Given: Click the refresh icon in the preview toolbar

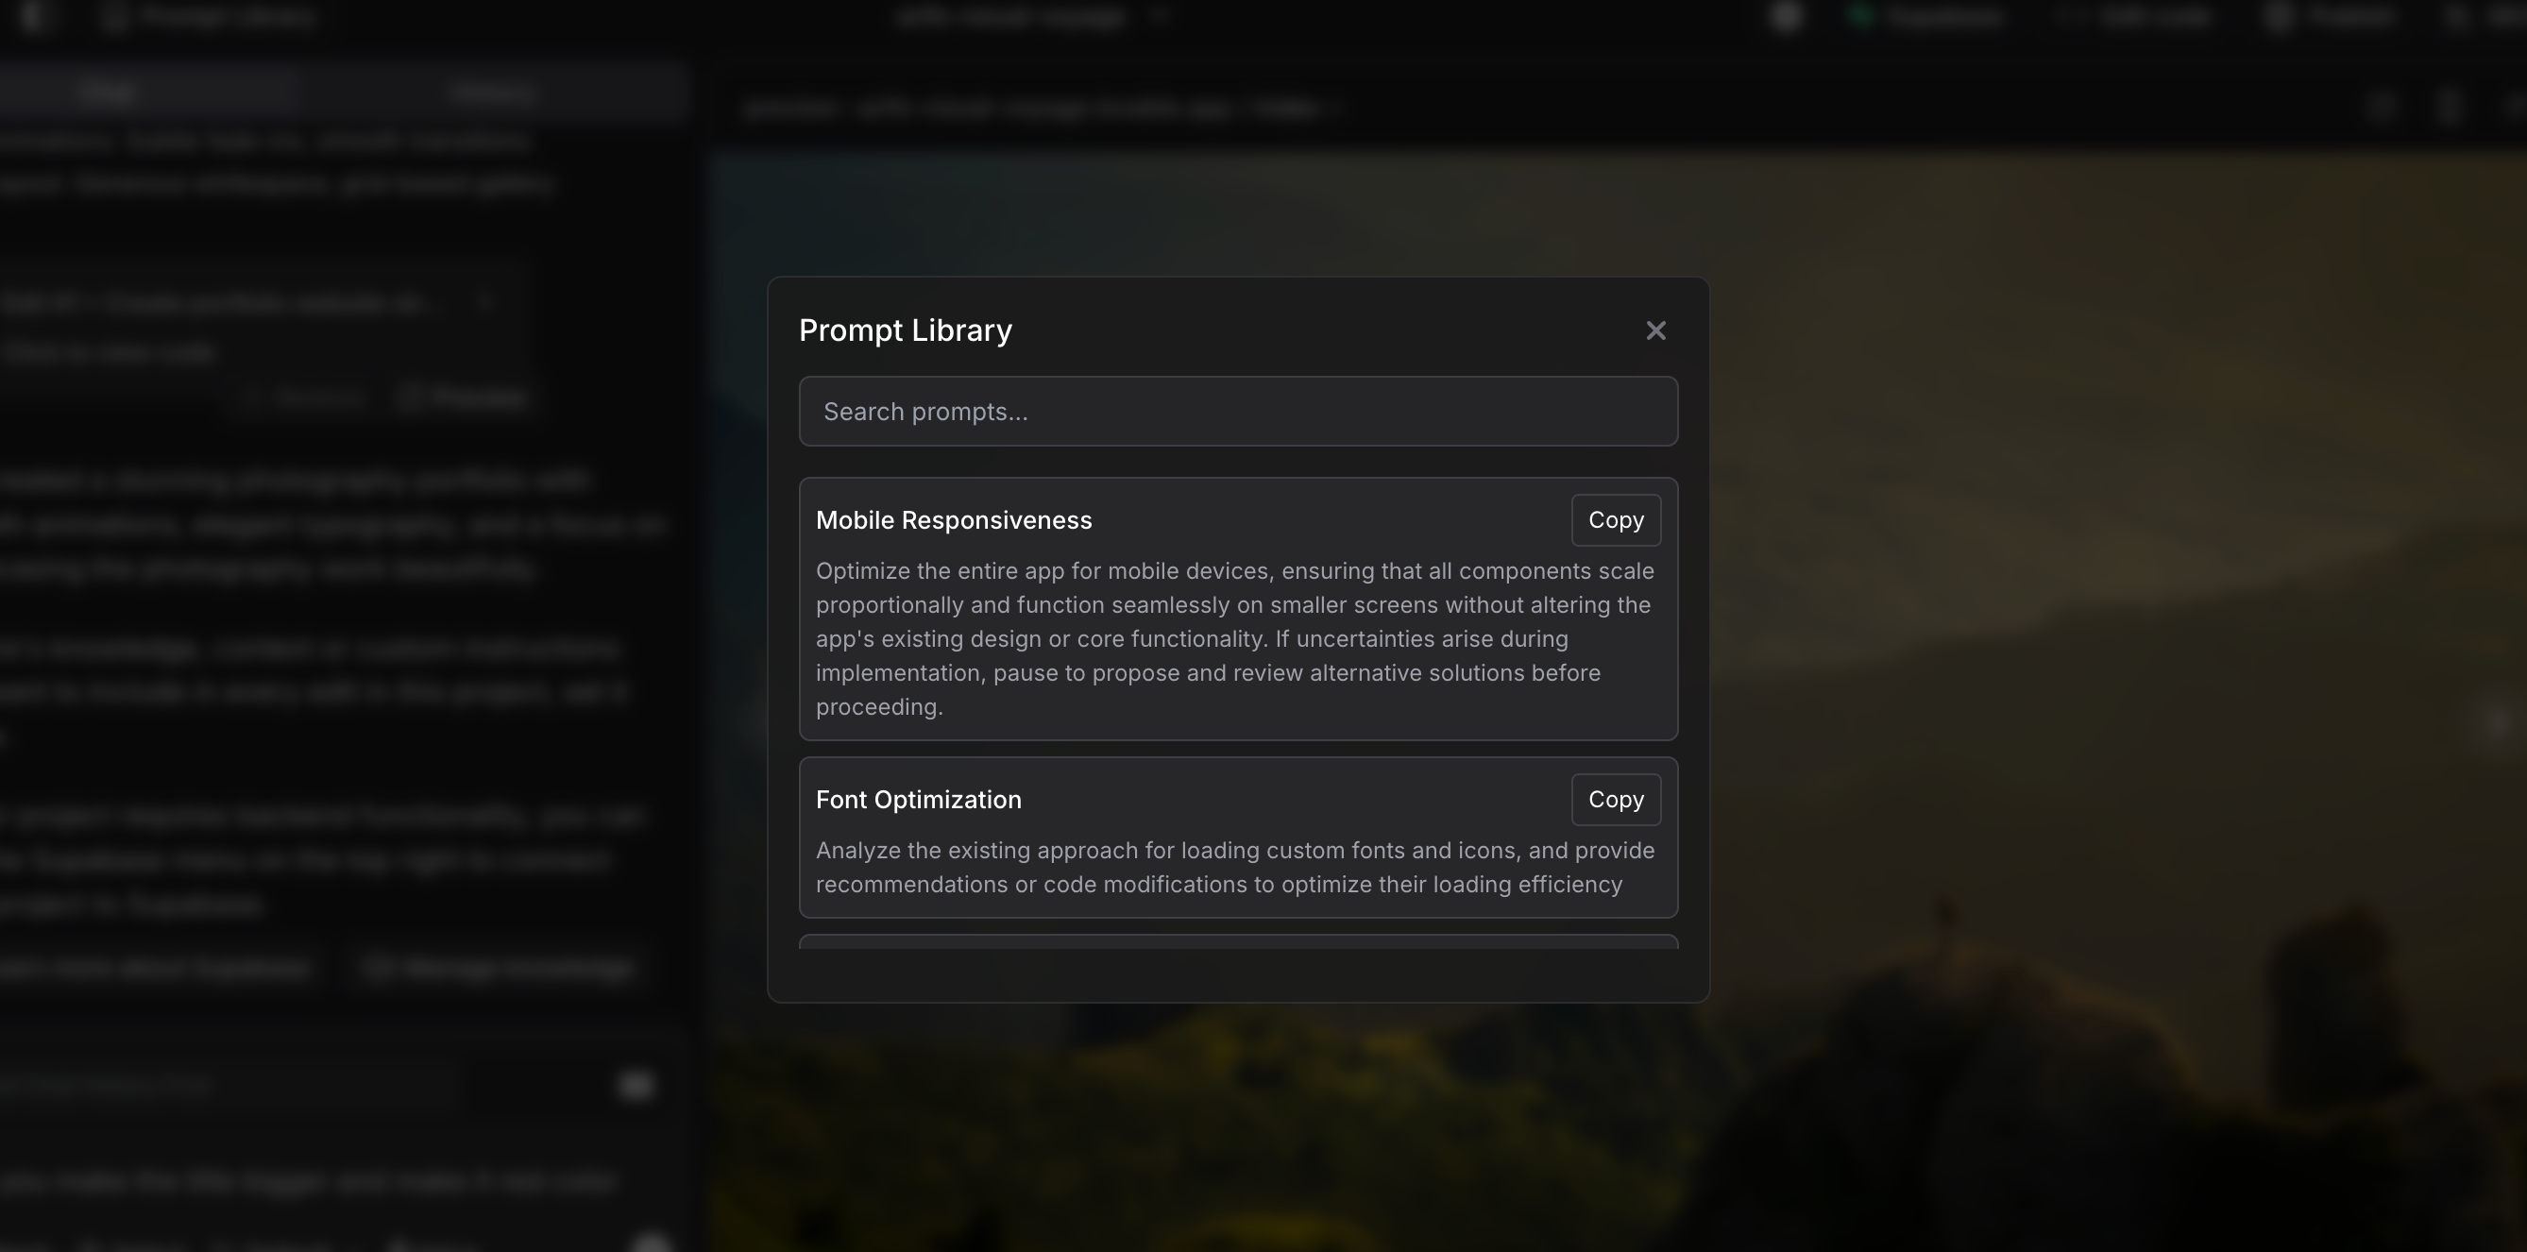Looking at the screenshot, I should 2383,108.
